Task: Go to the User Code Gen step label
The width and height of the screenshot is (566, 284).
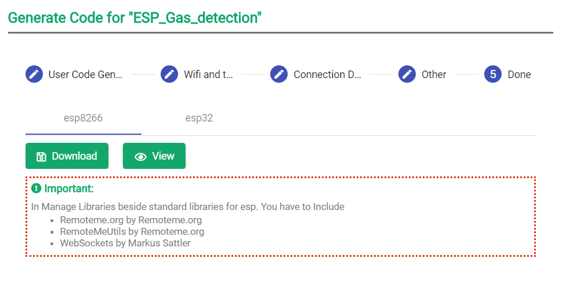Action: 86,75
